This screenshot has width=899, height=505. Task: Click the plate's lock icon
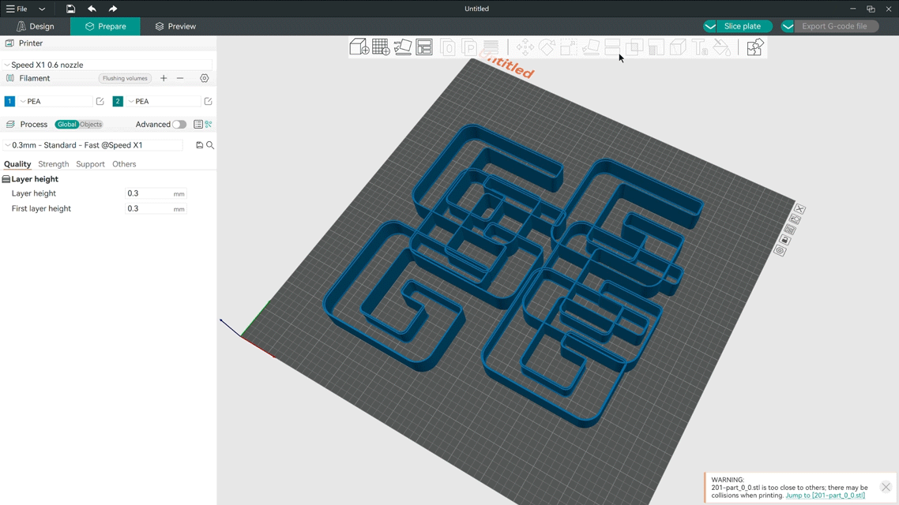pos(785,240)
